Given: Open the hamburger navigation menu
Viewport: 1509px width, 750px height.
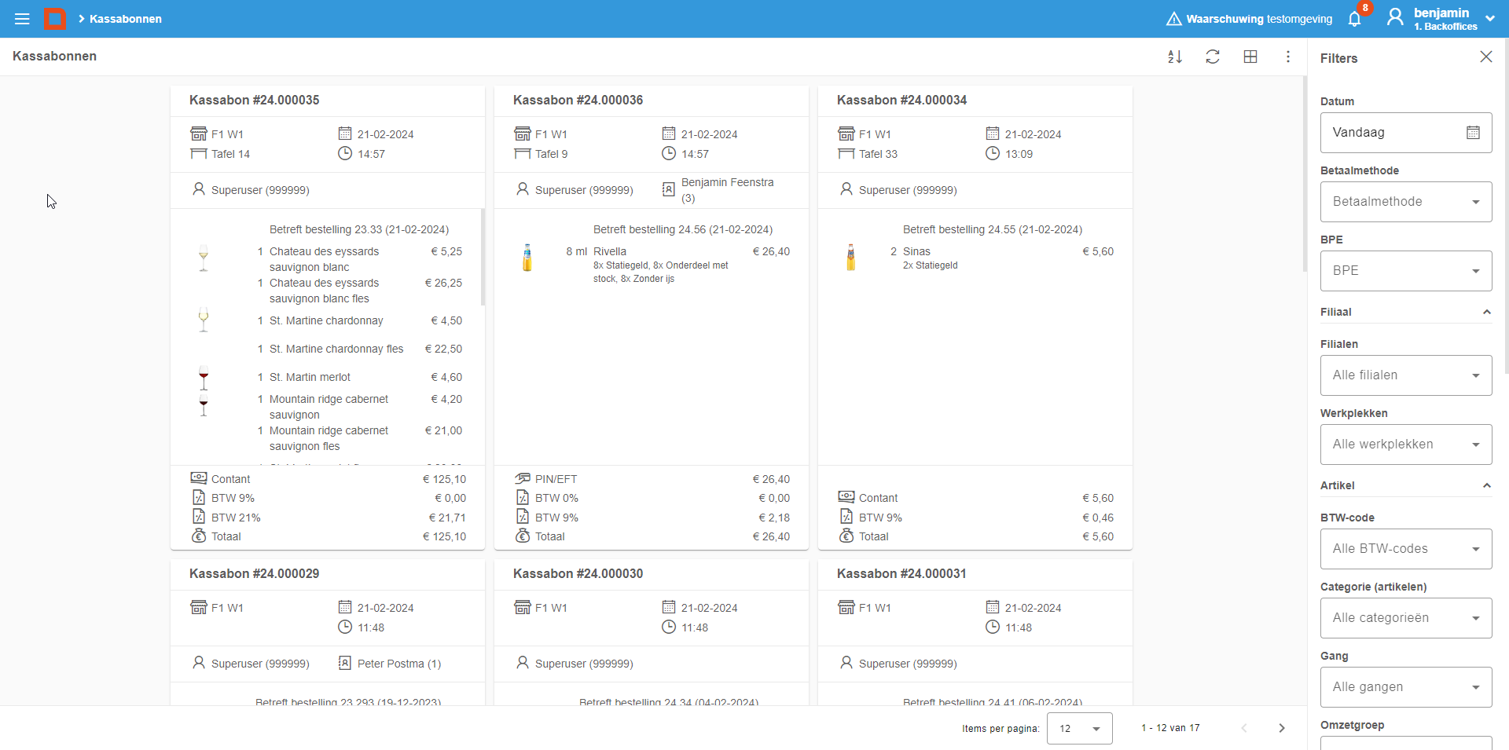Looking at the screenshot, I should (22, 19).
